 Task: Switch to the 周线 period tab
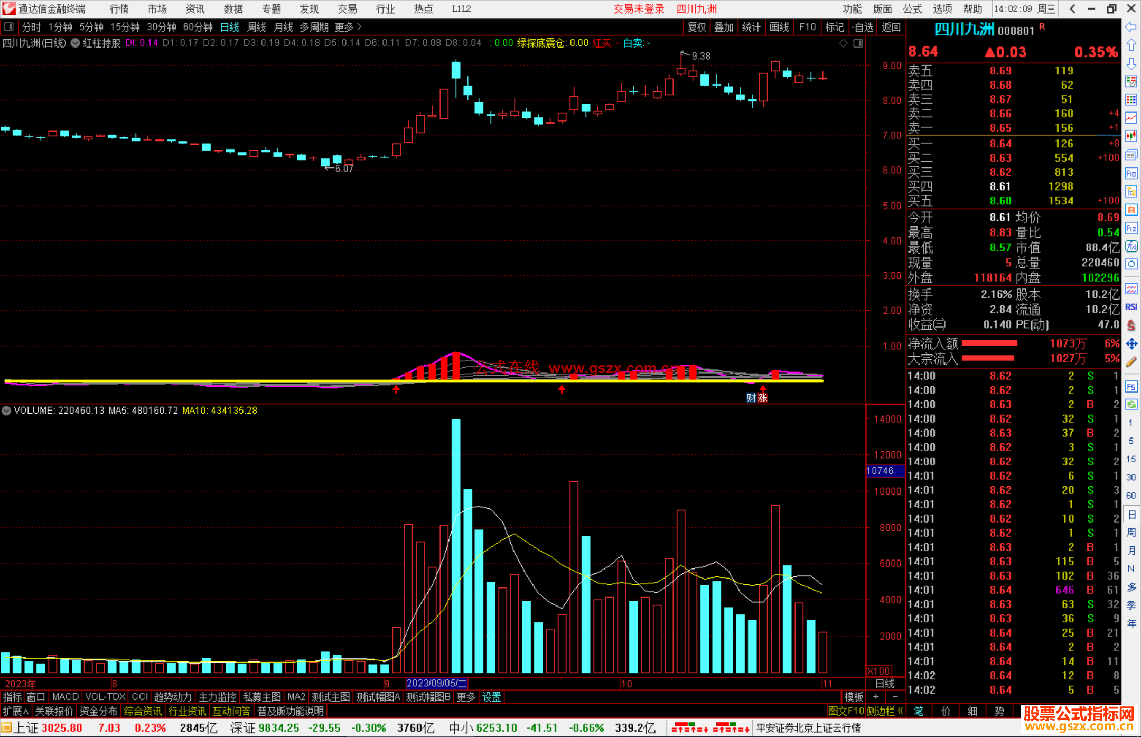257,27
